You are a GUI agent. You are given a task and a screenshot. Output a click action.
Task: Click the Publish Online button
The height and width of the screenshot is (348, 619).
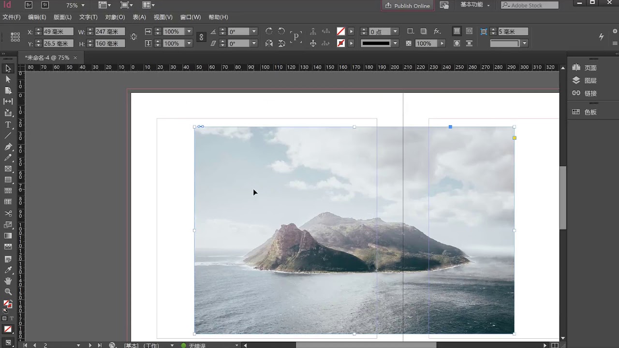coord(408,5)
